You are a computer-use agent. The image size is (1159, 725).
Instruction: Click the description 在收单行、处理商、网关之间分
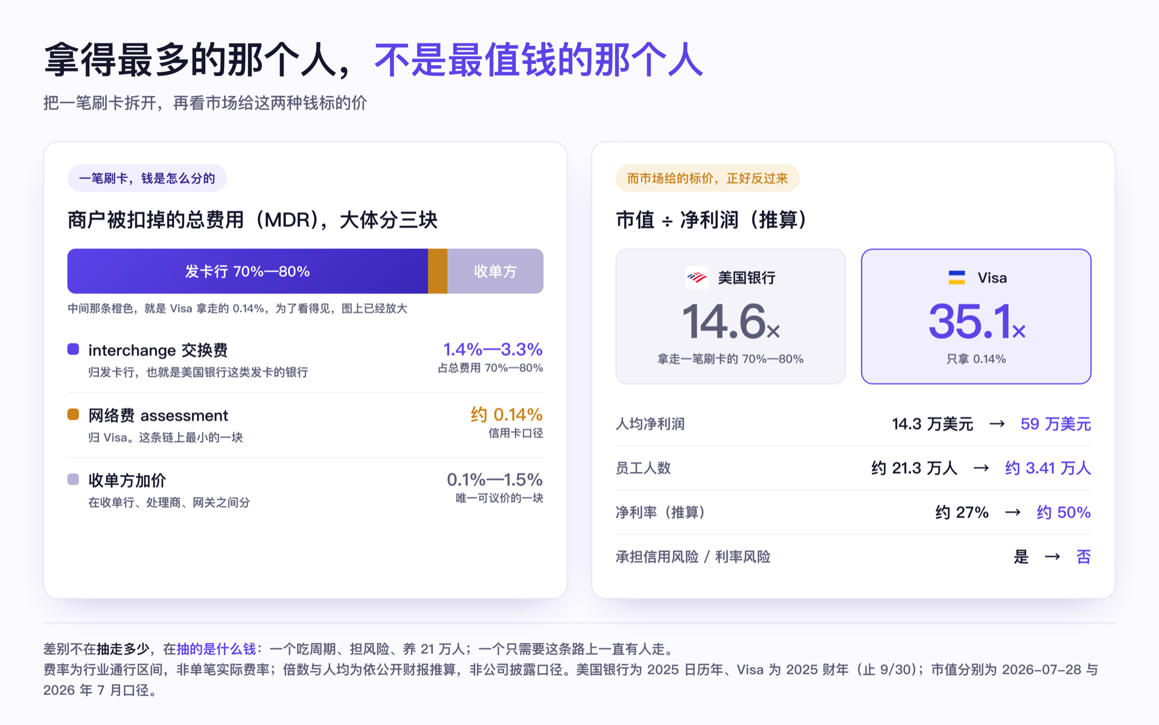pos(169,503)
